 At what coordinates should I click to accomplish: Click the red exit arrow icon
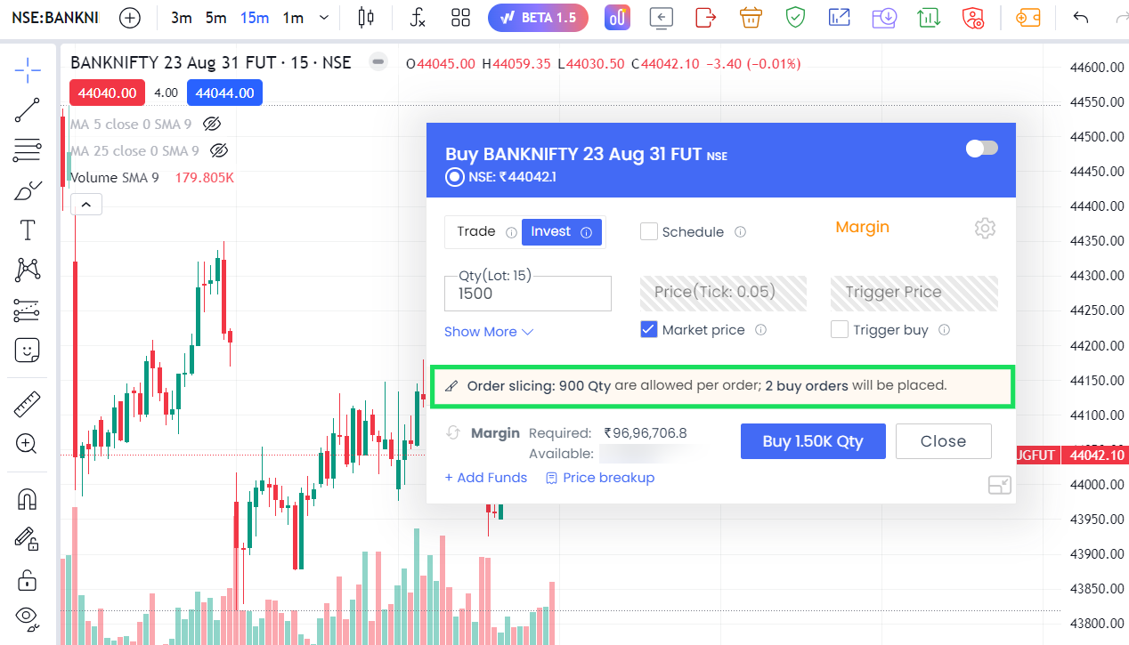click(706, 18)
